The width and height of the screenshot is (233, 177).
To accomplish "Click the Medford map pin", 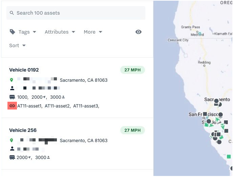I will pyautogui.click(x=200, y=34).
